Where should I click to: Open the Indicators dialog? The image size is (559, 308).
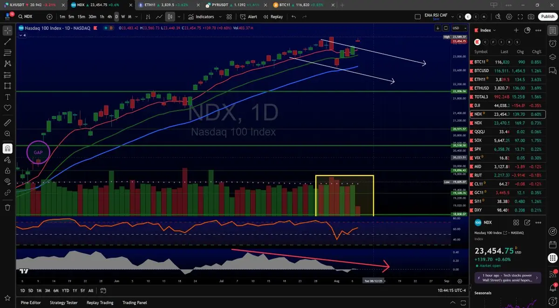201,17
